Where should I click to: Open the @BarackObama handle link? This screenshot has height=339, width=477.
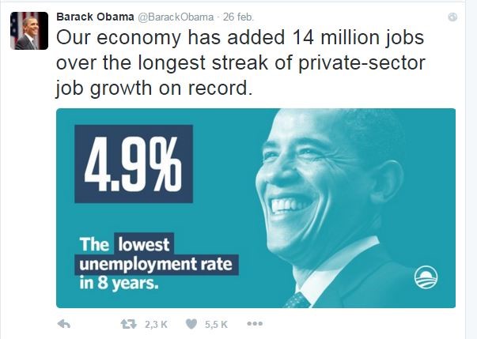pos(176,17)
